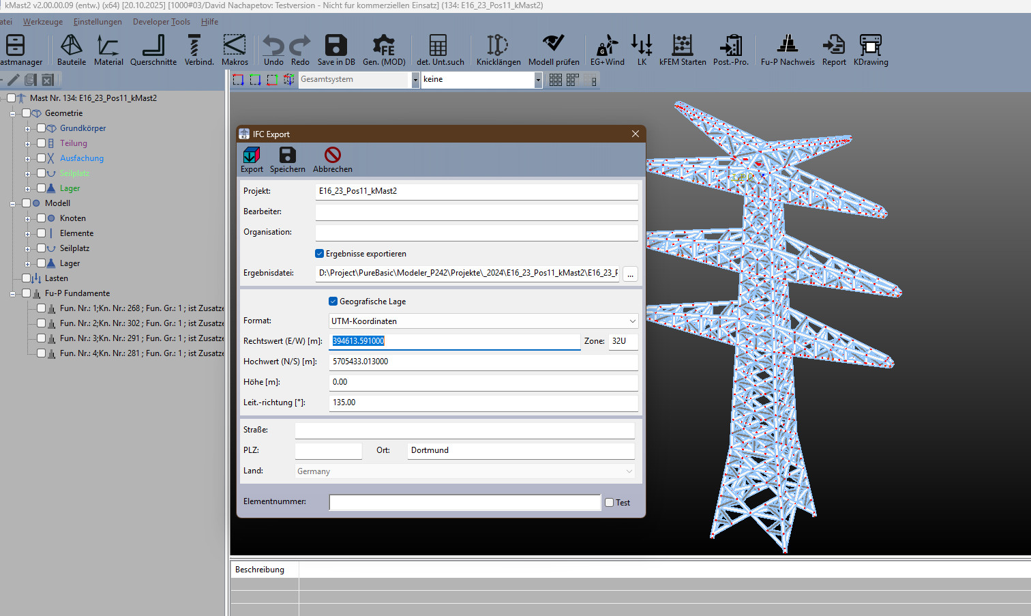Open the Bauteile tool
Screen dimensions: 1031x616
[x=72, y=46]
